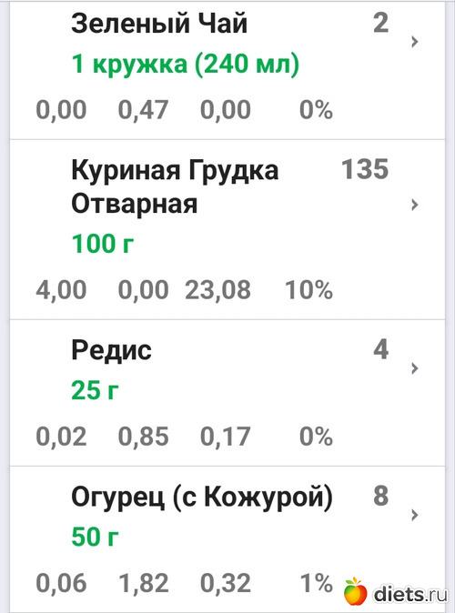This screenshot has width=455, height=613.
Task: Change the 50 г cucumber portion
Action: pyautogui.click(x=95, y=537)
